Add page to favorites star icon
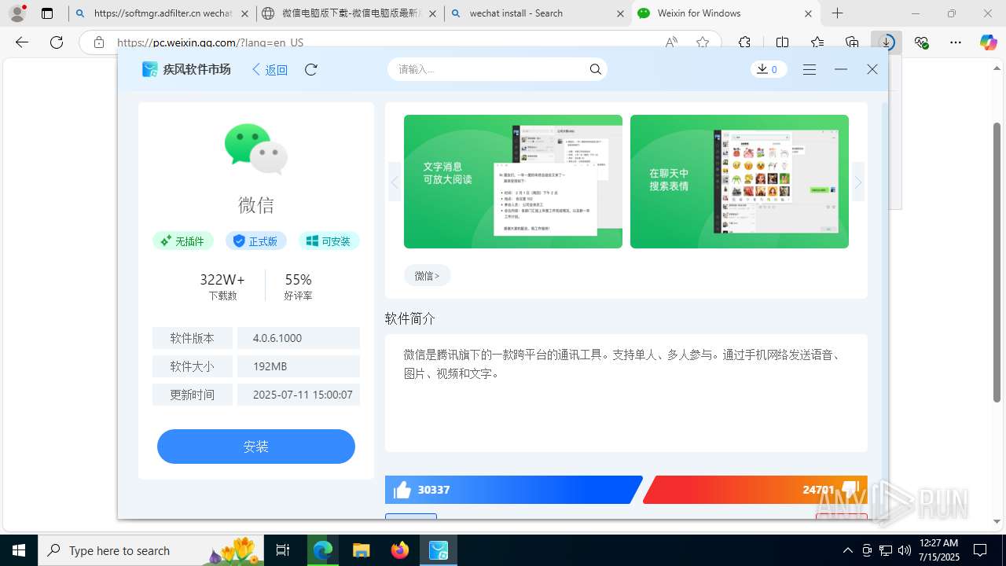Viewport: 1006px width, 566px height. tap(703, 42)
